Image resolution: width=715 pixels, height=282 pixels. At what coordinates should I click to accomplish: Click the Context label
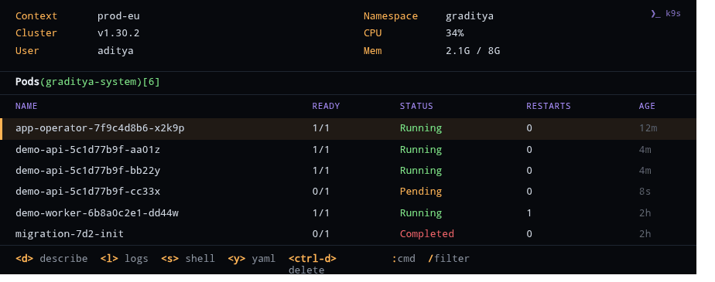(x=36, y=16)
